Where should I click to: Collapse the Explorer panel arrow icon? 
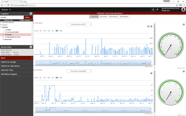(x=31, y=13)
